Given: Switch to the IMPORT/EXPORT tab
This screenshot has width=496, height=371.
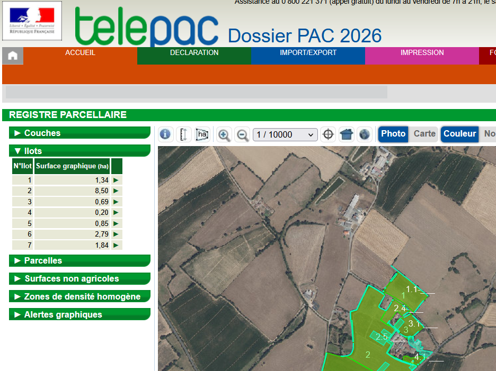Looking at the screenshot, I should pos(308,52).
